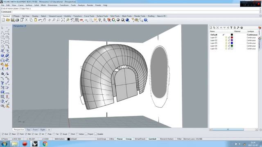Toggle the End osnap checkbox

pos(3,134)
